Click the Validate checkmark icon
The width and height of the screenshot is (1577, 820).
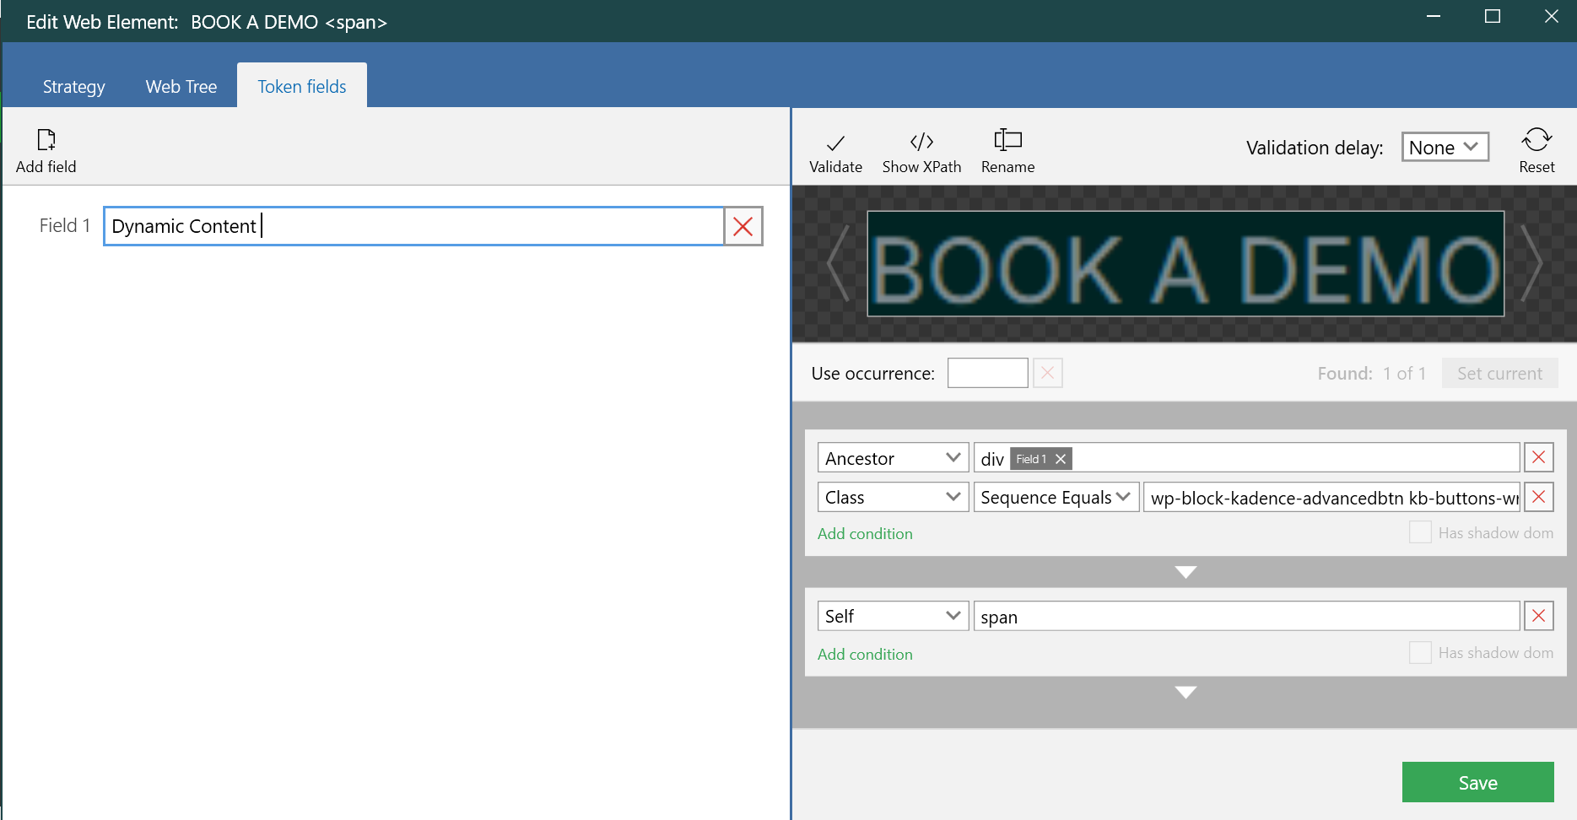click(835, 143)
